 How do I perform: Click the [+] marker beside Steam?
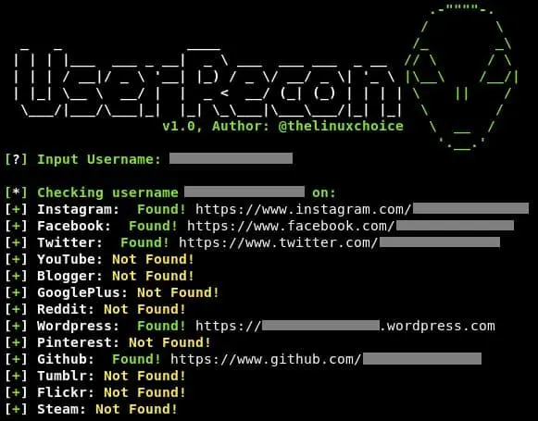tap(16, 409)
